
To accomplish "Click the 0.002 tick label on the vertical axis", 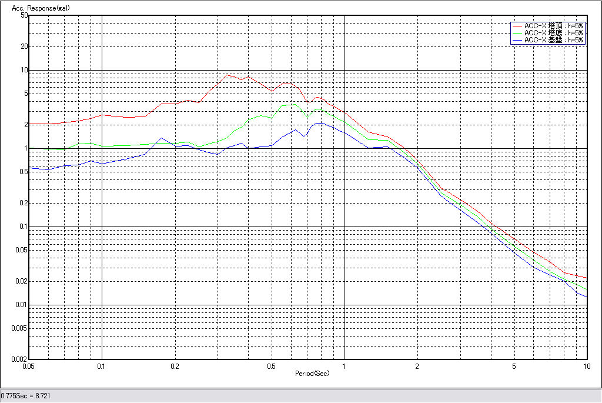I will [19, 359].
